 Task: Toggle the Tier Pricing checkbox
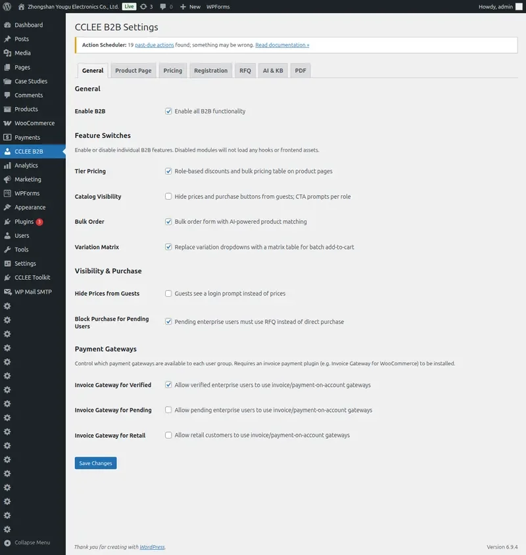[168, 171]
